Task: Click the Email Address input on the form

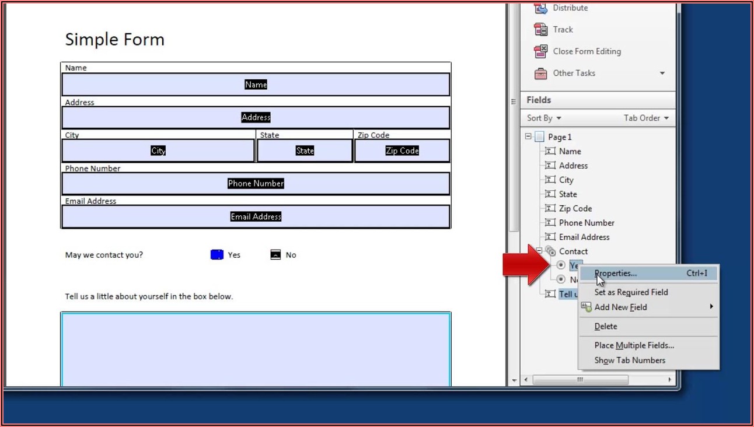Action: (256, 216)
